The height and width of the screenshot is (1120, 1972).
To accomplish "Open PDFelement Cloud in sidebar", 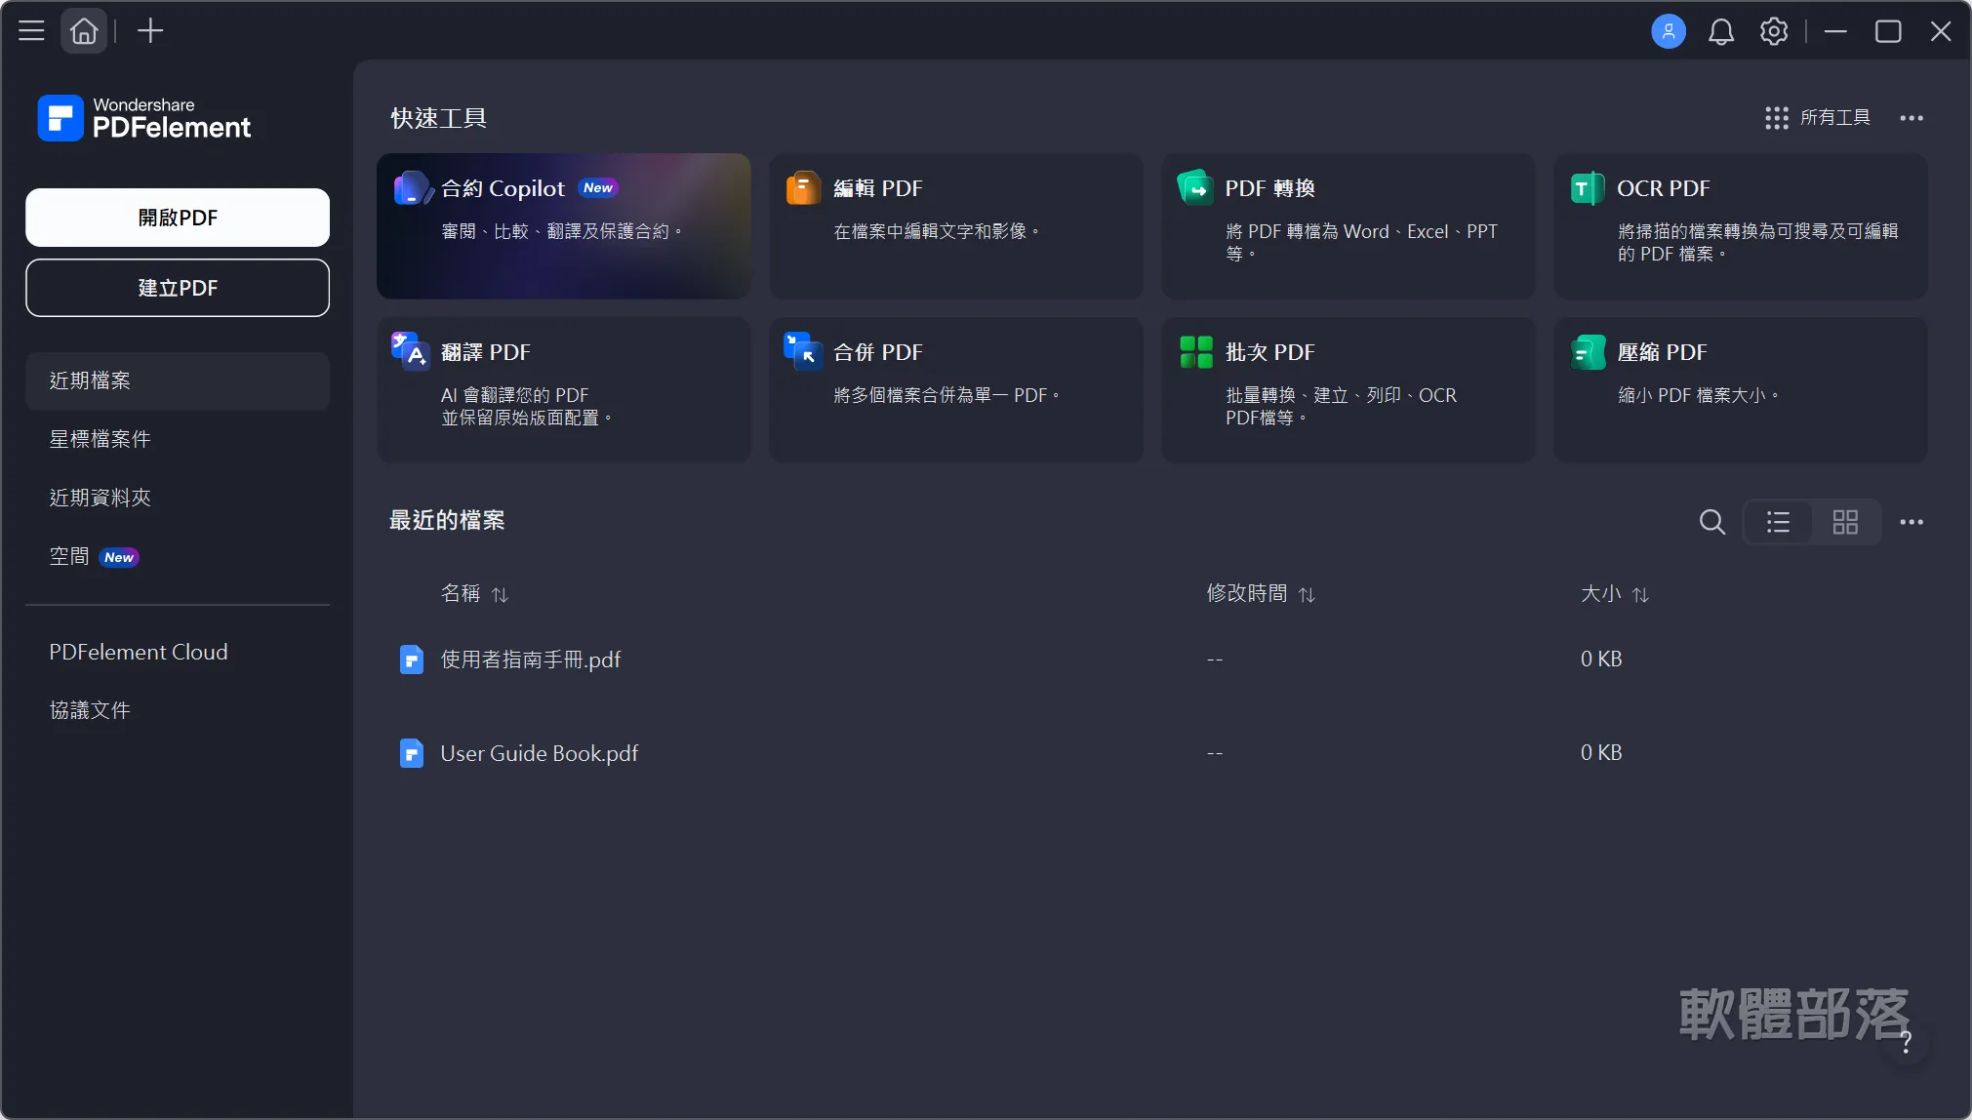I will (x=178, y=652).
